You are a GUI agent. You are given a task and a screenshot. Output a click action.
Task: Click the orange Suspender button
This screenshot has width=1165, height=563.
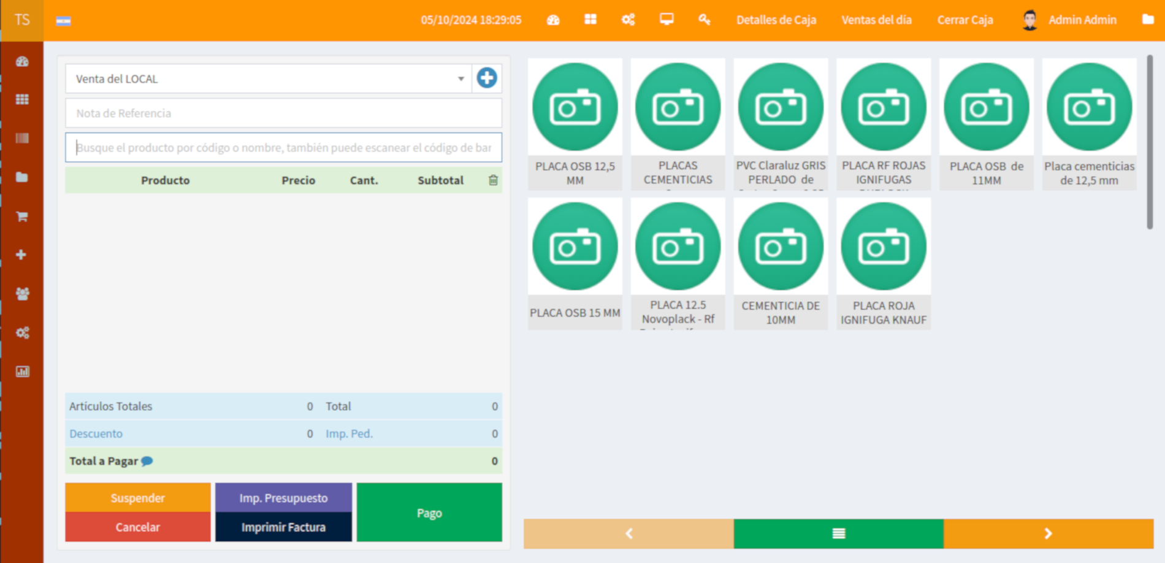pyautogui.click(x=138, y=497)
